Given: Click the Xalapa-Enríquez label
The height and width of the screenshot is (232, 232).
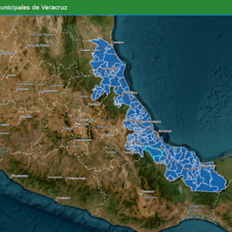Looking at the screenshot, I should (x=149, y=121).
